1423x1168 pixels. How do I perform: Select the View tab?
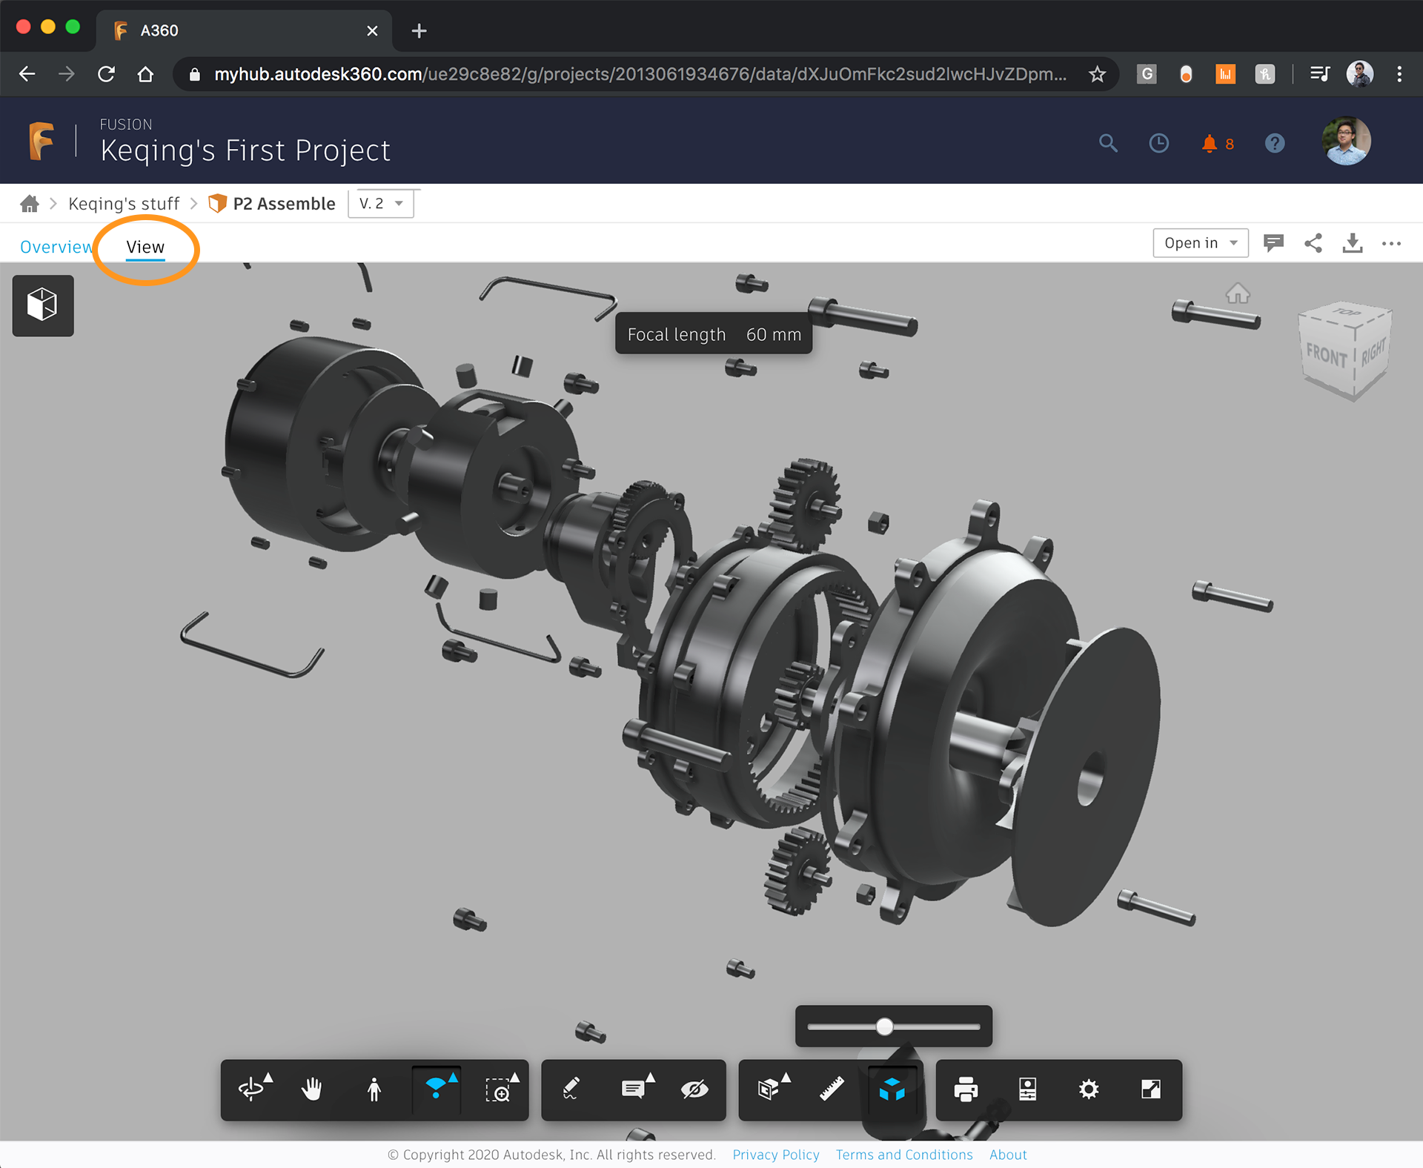(x=145, y=247)
